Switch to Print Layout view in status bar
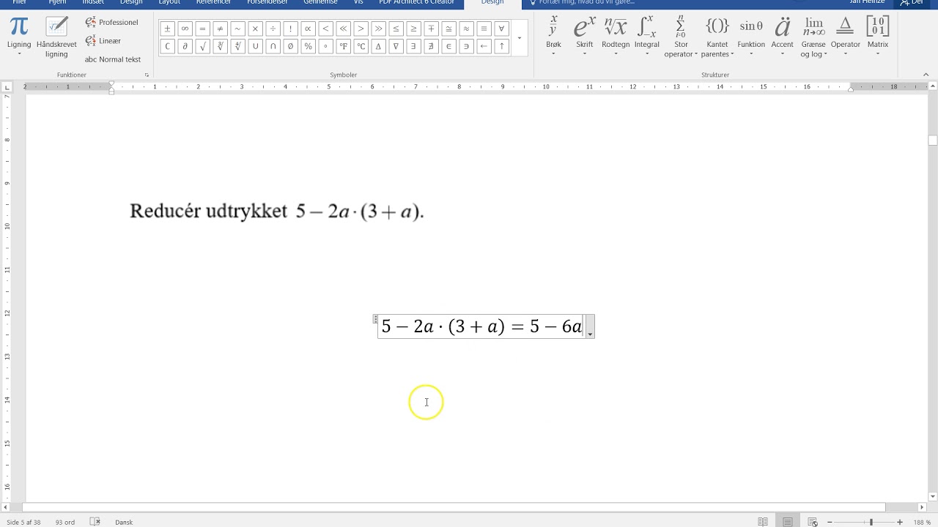The height and width of the screenshot is (527, 938). tap(788, 522)
